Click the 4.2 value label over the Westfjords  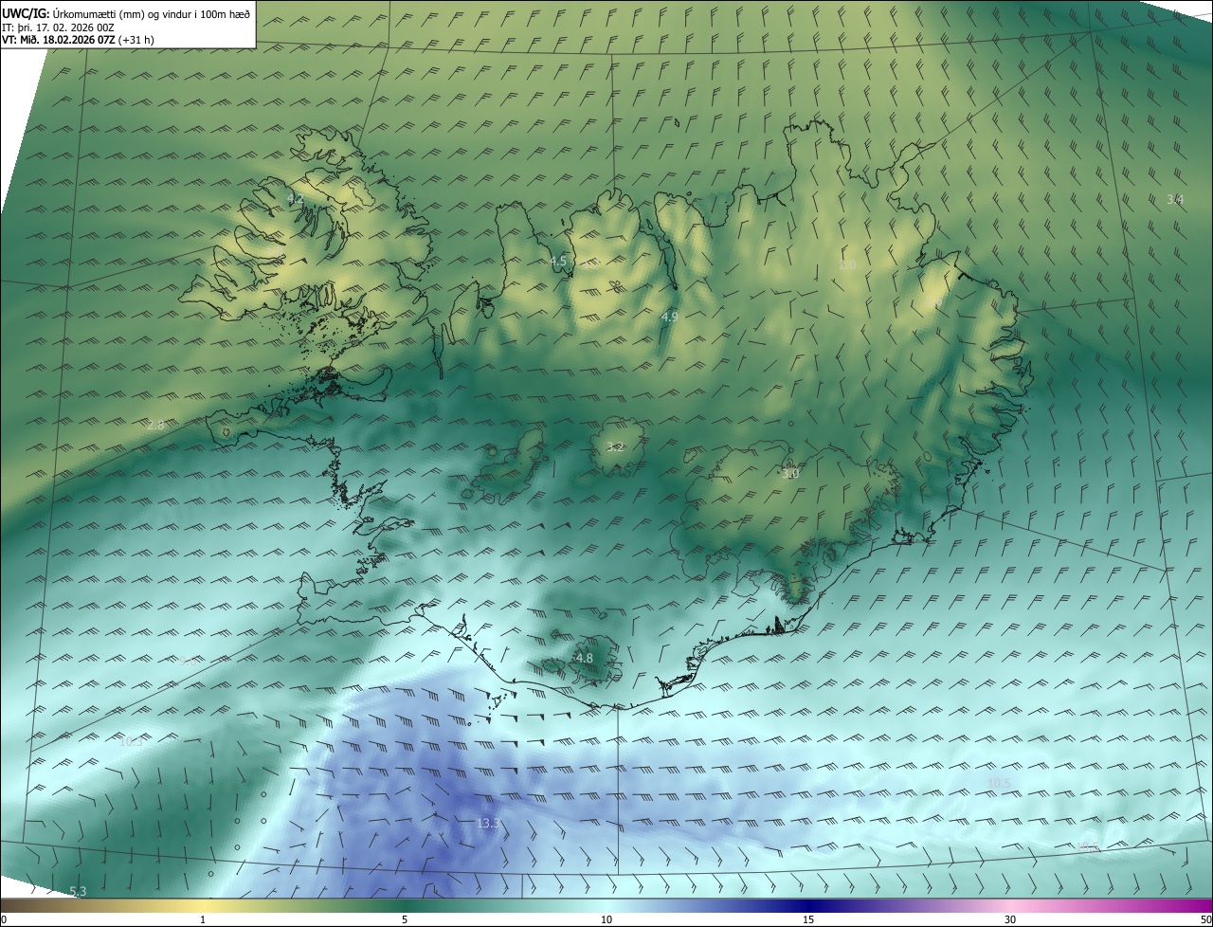(x=295, y=199)
